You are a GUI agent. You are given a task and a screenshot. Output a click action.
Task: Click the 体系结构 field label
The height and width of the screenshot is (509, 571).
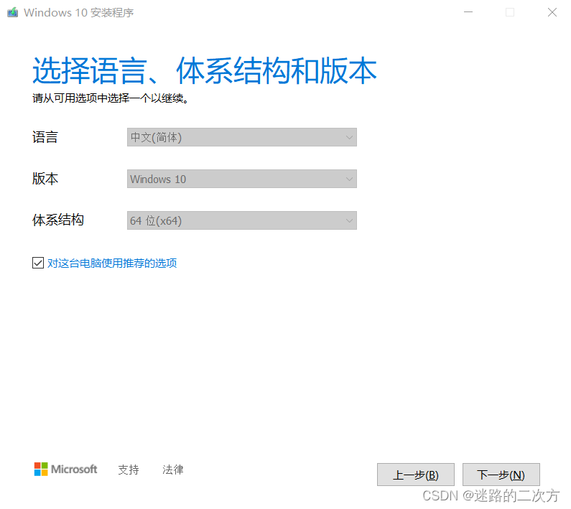pyautogui.click(x=58, y=220)
